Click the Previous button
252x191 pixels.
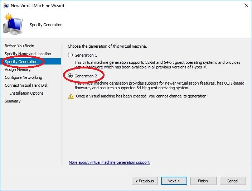click(145, 181)
